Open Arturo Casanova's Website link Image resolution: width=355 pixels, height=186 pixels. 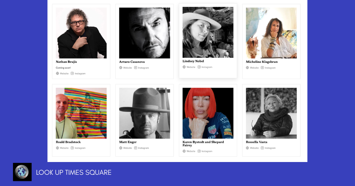128,68
